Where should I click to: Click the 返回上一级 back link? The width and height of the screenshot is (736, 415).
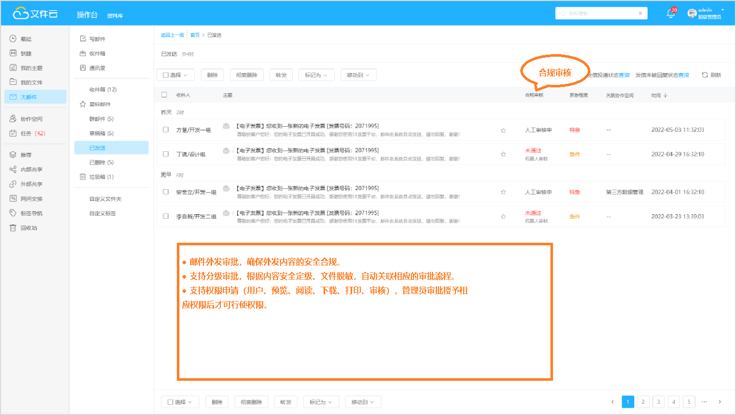(x=171, y=35)
